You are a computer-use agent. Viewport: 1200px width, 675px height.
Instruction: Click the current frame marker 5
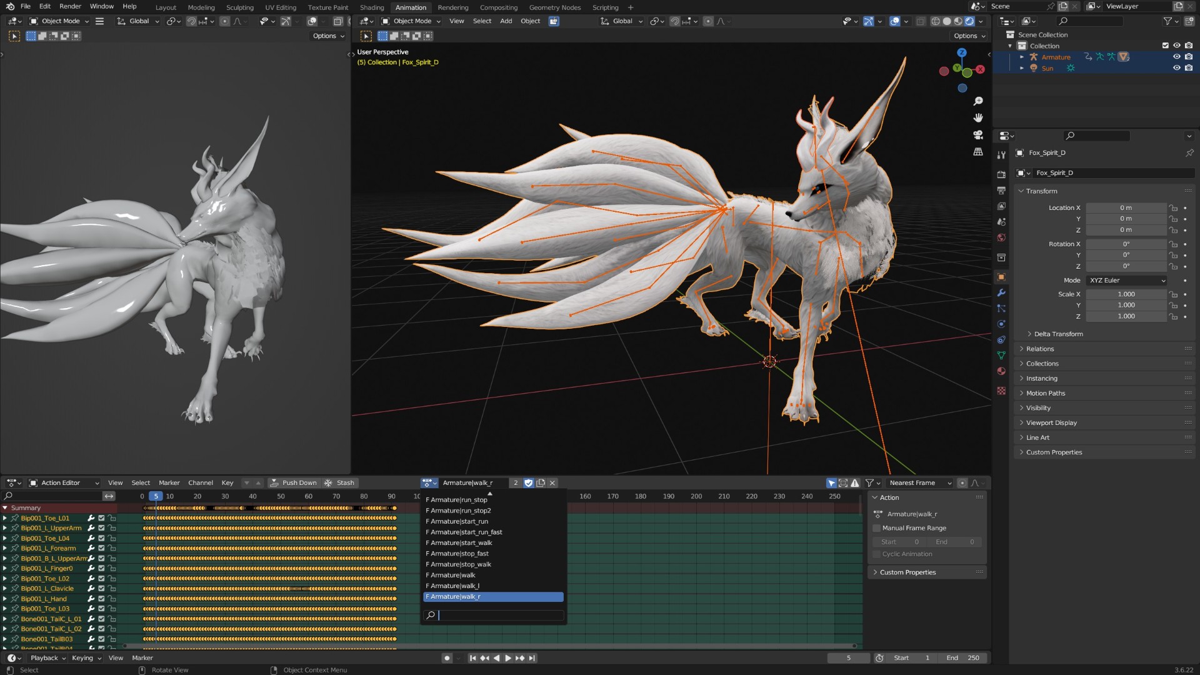pyautogui.click(x=156, y=497)
